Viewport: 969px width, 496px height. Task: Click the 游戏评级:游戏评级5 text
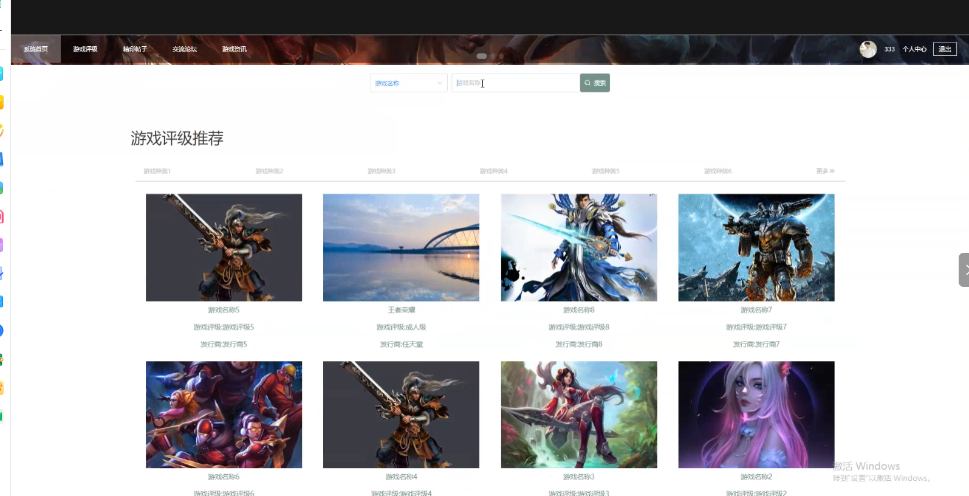coord(224,327)
